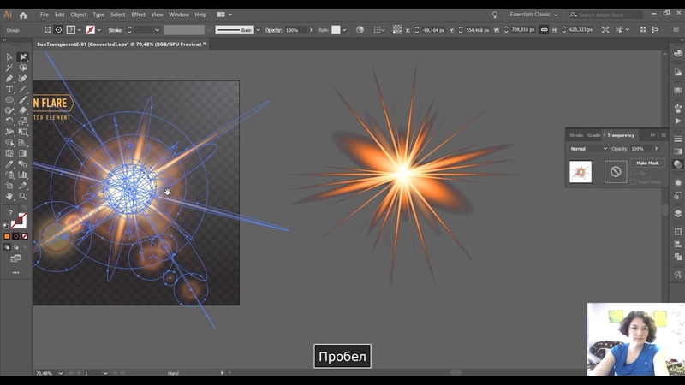Click the Make Mask button
Viewport: 685px width, 385px height.
tap(646, 163)
